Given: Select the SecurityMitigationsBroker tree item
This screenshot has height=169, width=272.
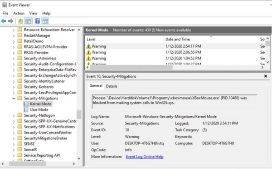Looking at the screenshot, I should 45,138.
